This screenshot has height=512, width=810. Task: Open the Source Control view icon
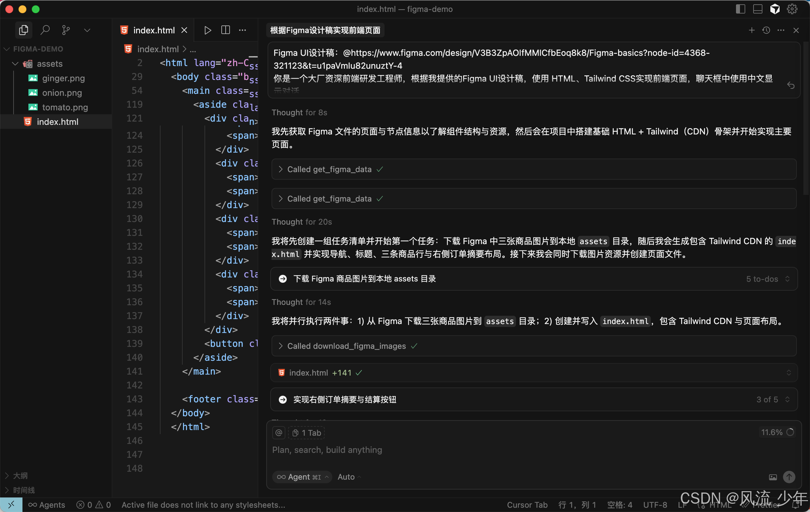tap(66, 30)
